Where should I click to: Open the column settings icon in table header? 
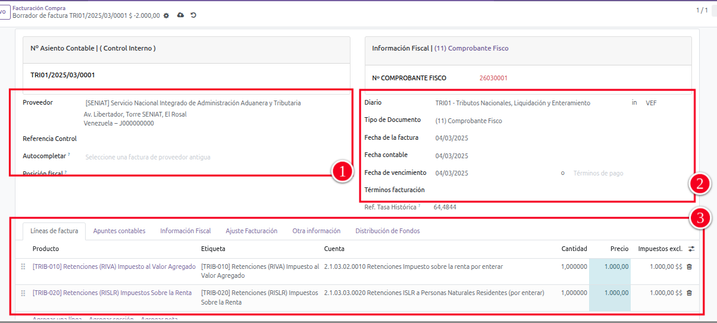[x=691, y=249]
